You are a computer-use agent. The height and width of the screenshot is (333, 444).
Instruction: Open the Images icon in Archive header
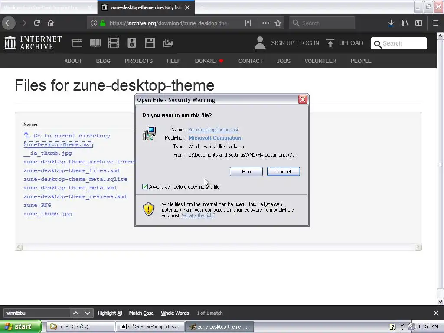168,43
